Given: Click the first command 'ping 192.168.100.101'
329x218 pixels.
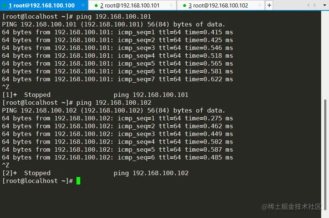Looking at the screenshot, I should [x=113, y=16].
